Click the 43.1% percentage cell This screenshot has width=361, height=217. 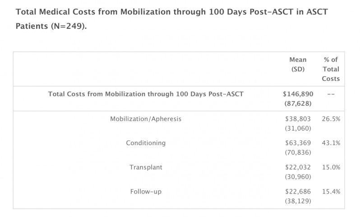tap(331, 143)
